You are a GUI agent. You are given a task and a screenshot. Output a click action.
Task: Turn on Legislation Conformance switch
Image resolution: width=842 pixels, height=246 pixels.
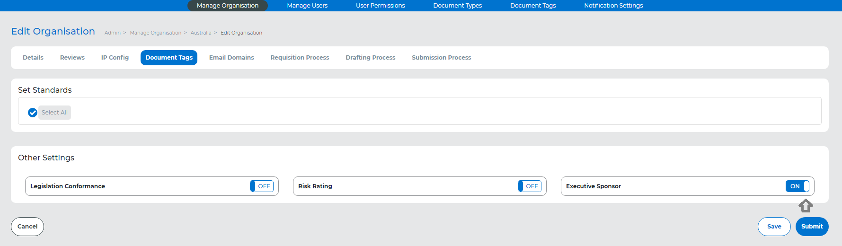click(262, 186)
